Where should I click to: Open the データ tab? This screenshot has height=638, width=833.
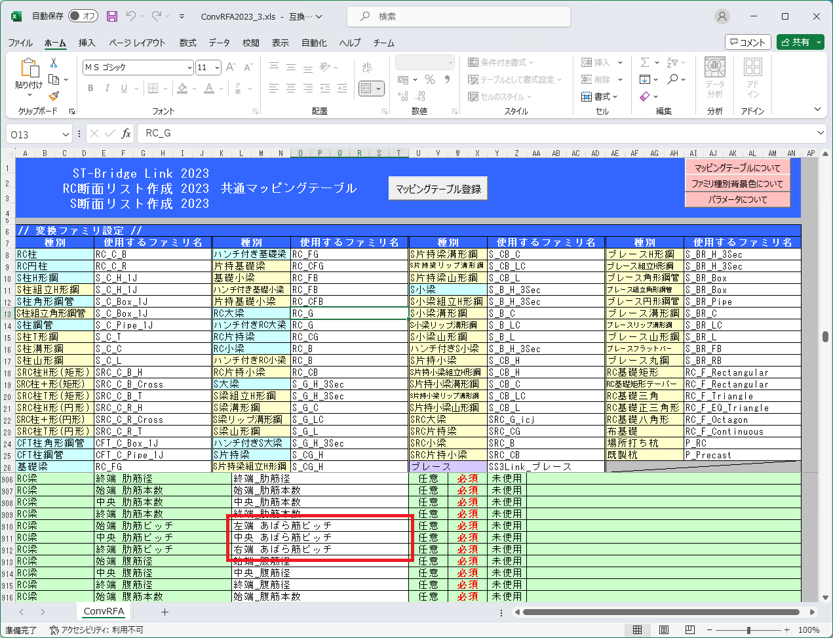pos(219,43)
